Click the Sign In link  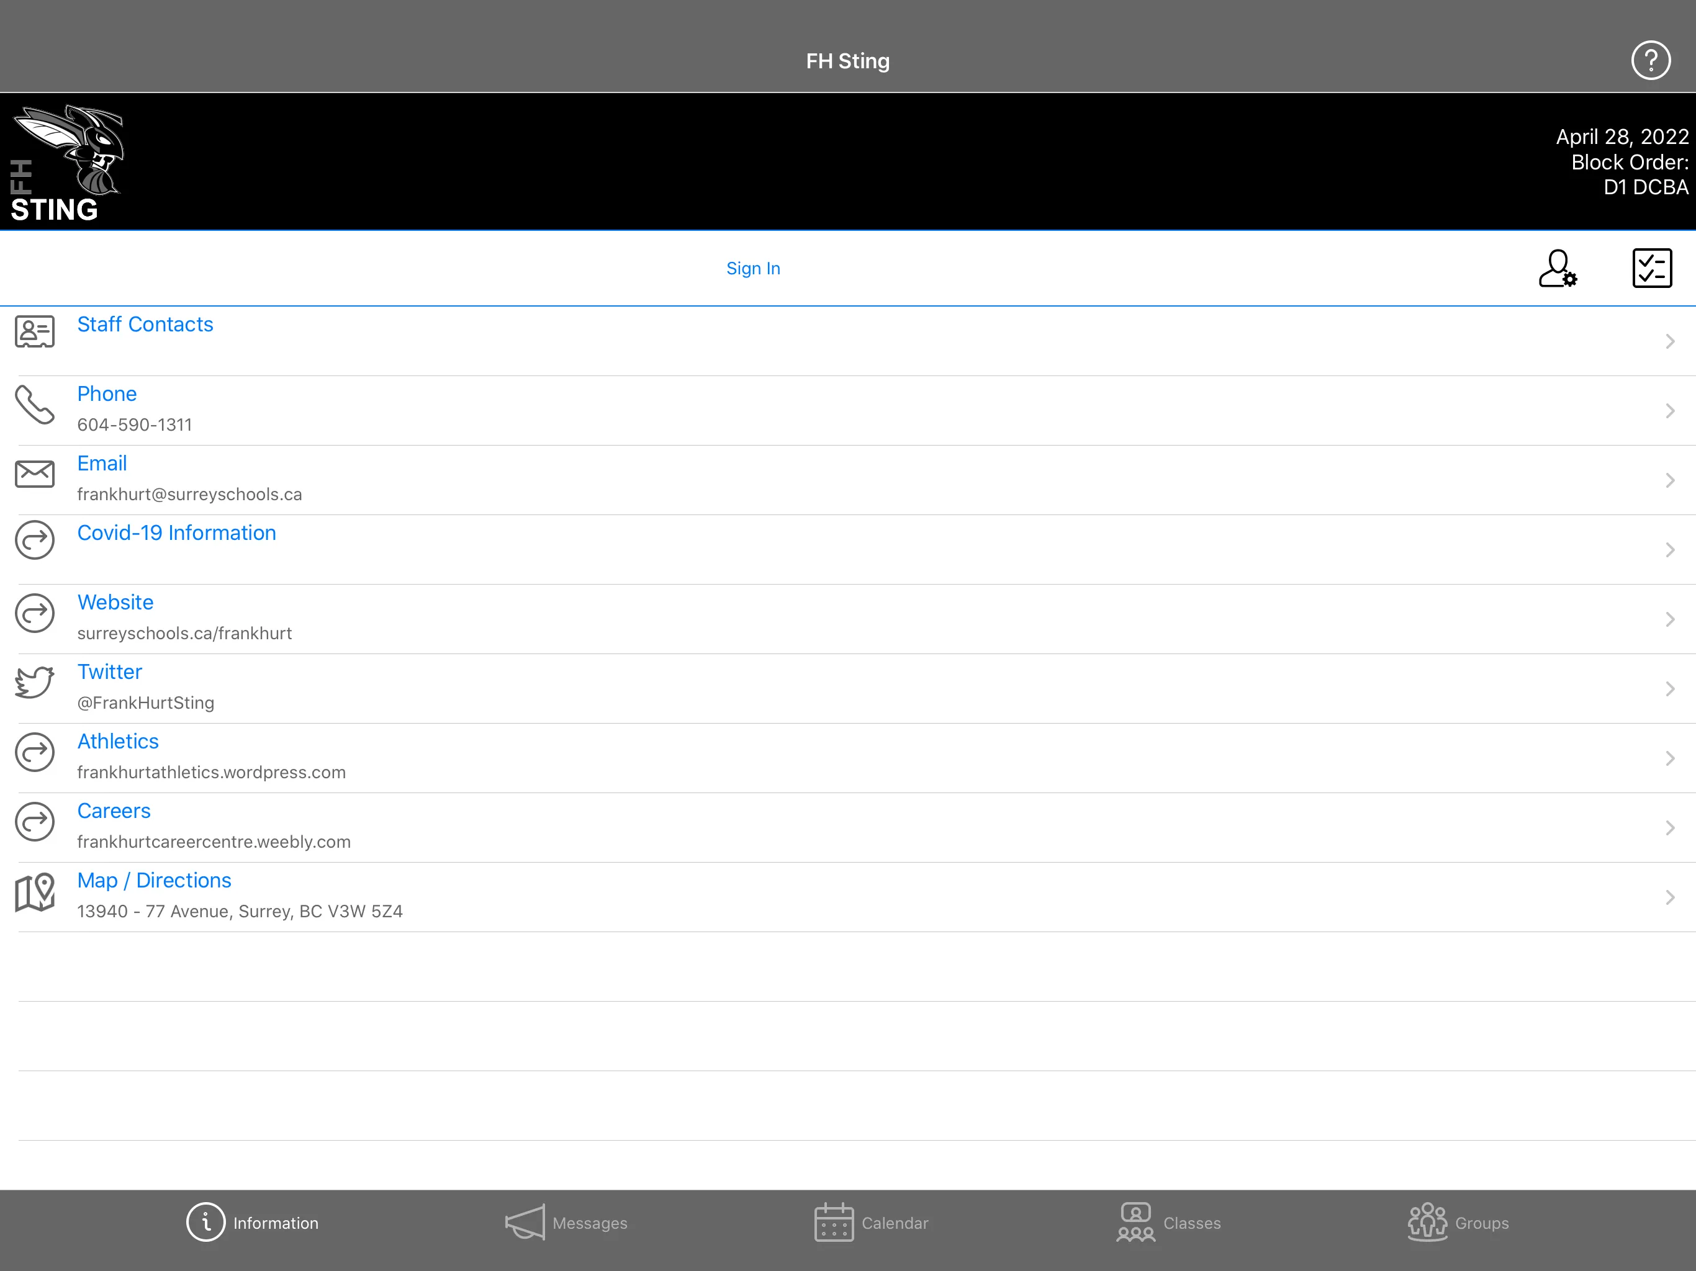[x=753, y=268]
